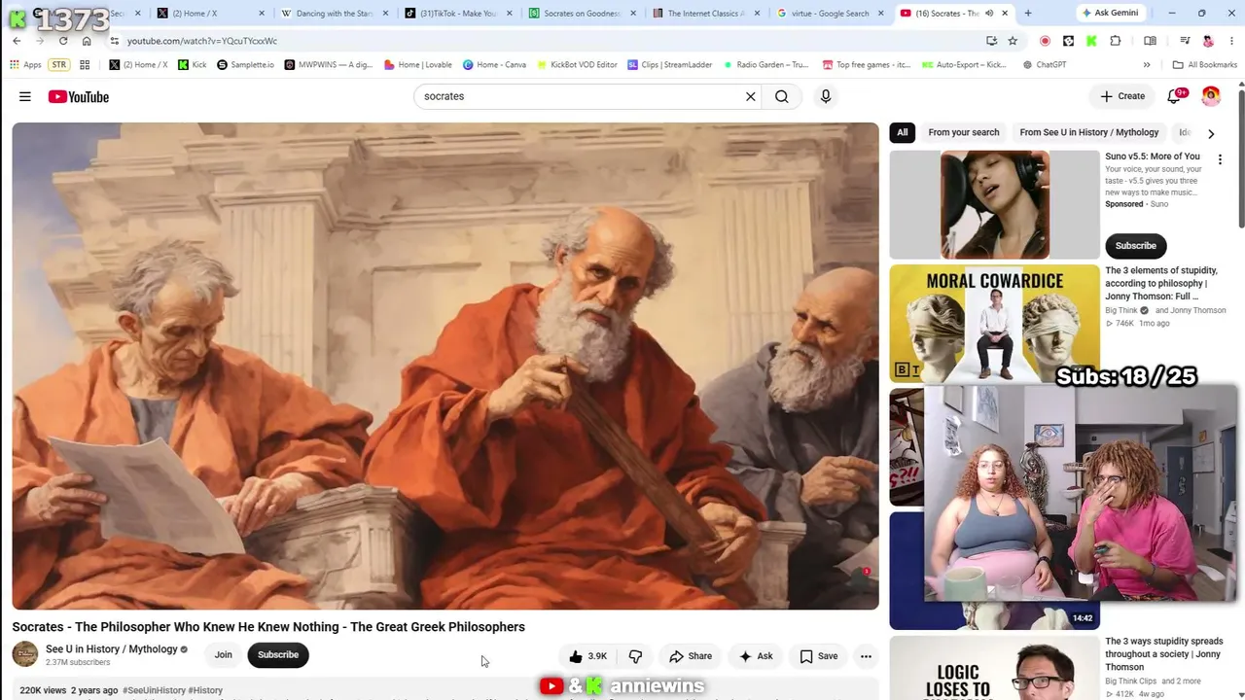1245x700 pixels.
Task: Open the Chrome three-dot menu
Action: [1232, 41]
